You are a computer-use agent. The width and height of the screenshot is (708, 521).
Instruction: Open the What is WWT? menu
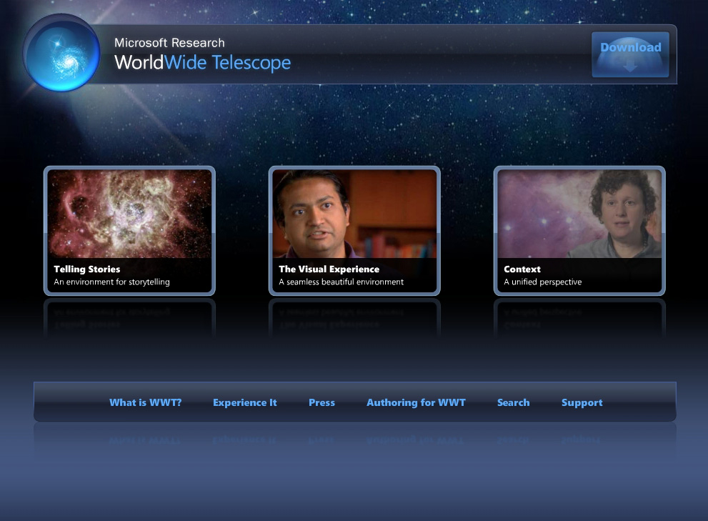[146, 402]
